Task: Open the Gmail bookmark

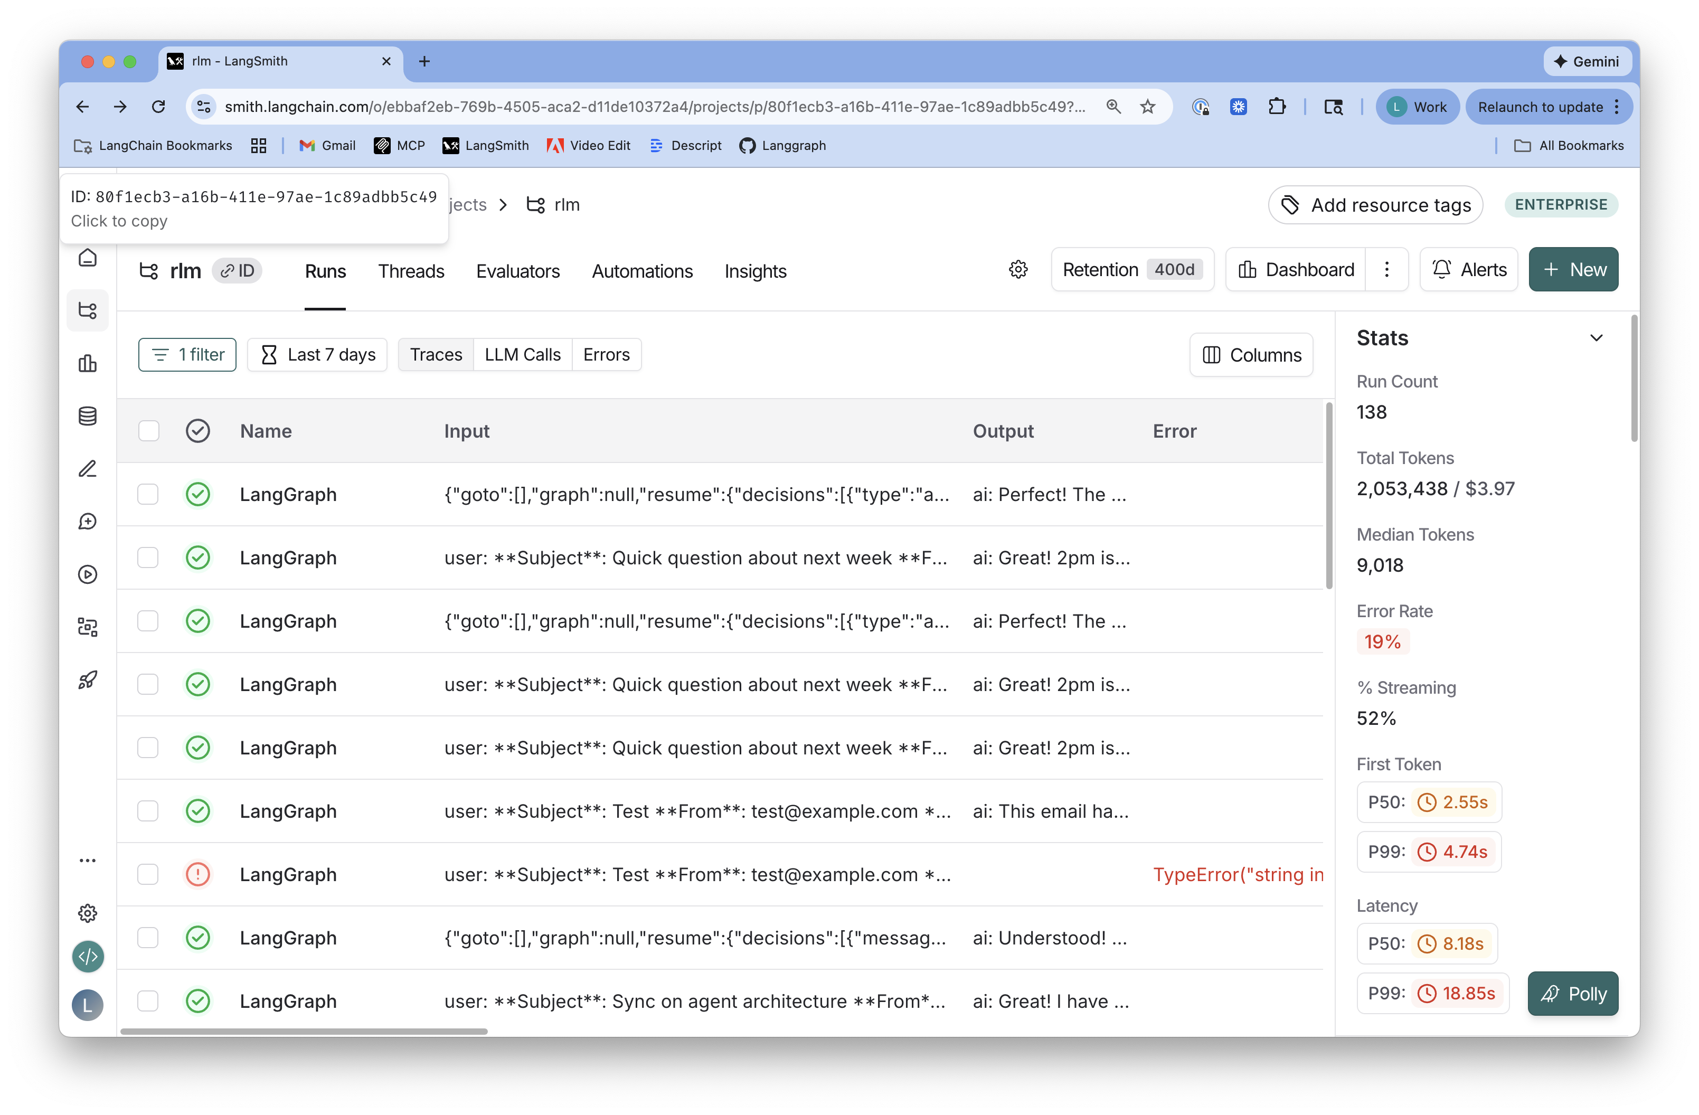Action: 328,146
